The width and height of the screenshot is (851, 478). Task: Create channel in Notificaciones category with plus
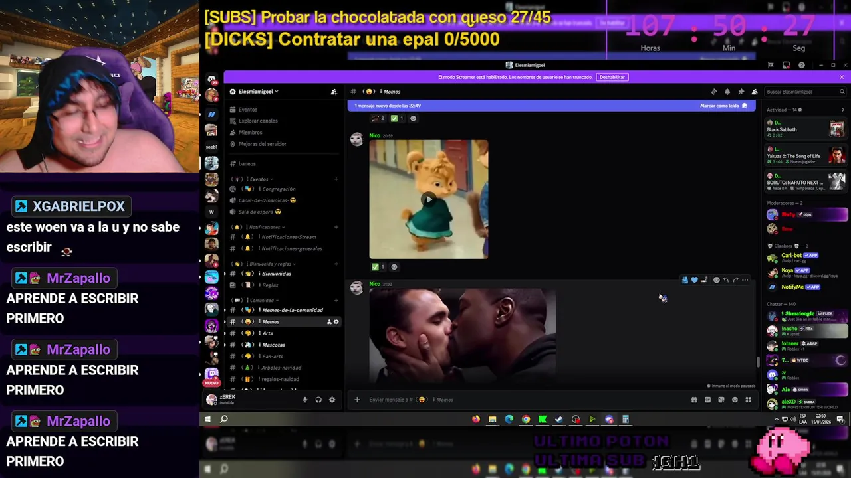336,227
